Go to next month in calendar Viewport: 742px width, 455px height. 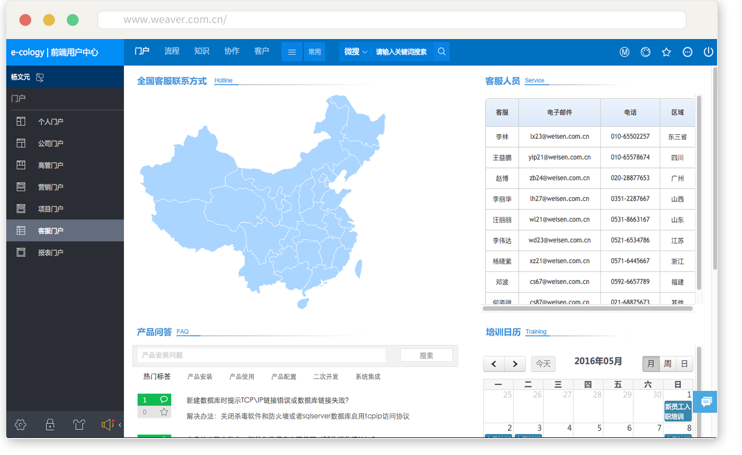tap(515, 364)
